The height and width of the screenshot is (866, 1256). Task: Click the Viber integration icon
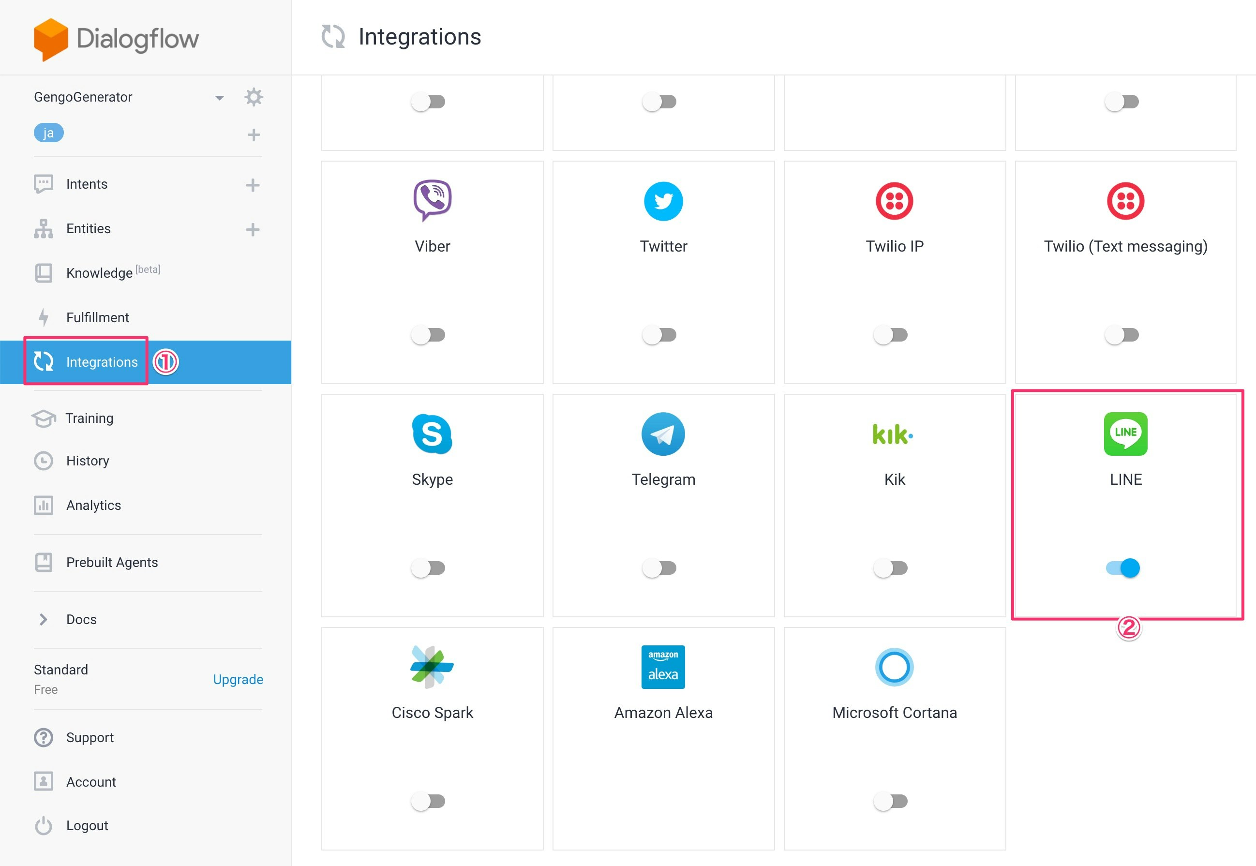pyautogui.click(x=433, y=200)
